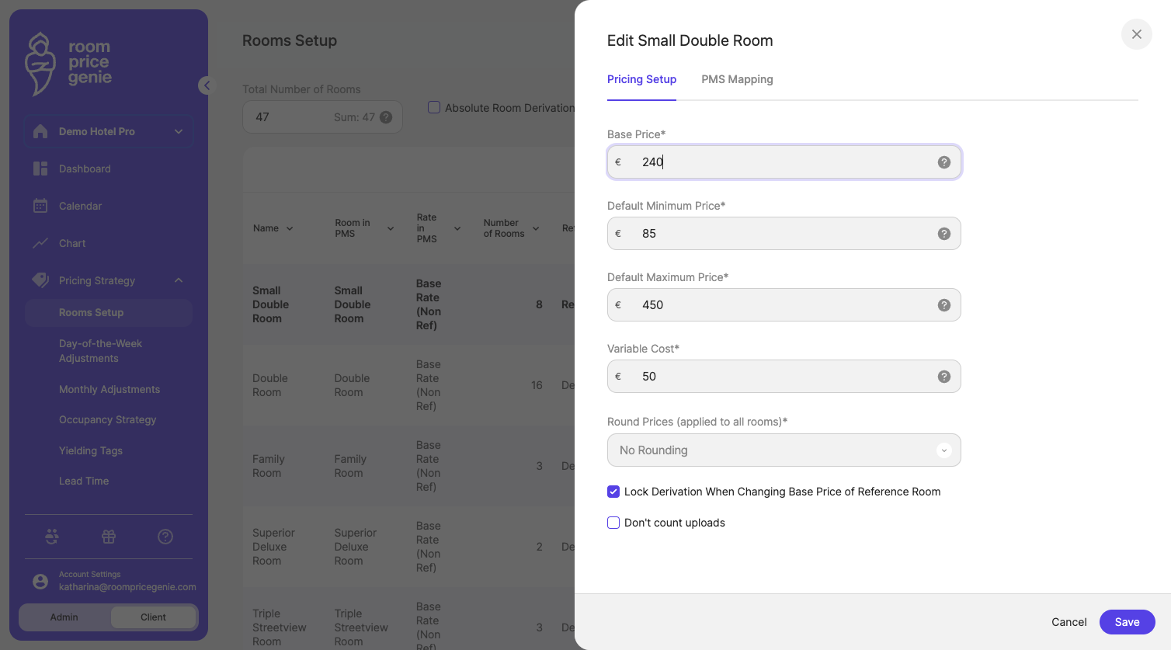The width and height of the screenshot is (1171, 650).
Task: Sort by Rate in PMS column chevron
Action: tap(457, 228)
